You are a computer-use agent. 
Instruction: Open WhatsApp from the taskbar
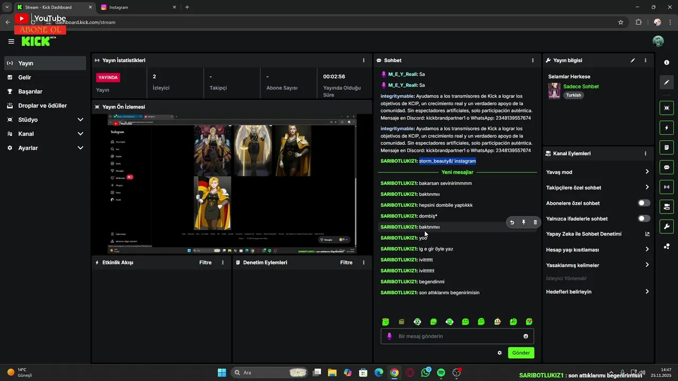[426, 373]
